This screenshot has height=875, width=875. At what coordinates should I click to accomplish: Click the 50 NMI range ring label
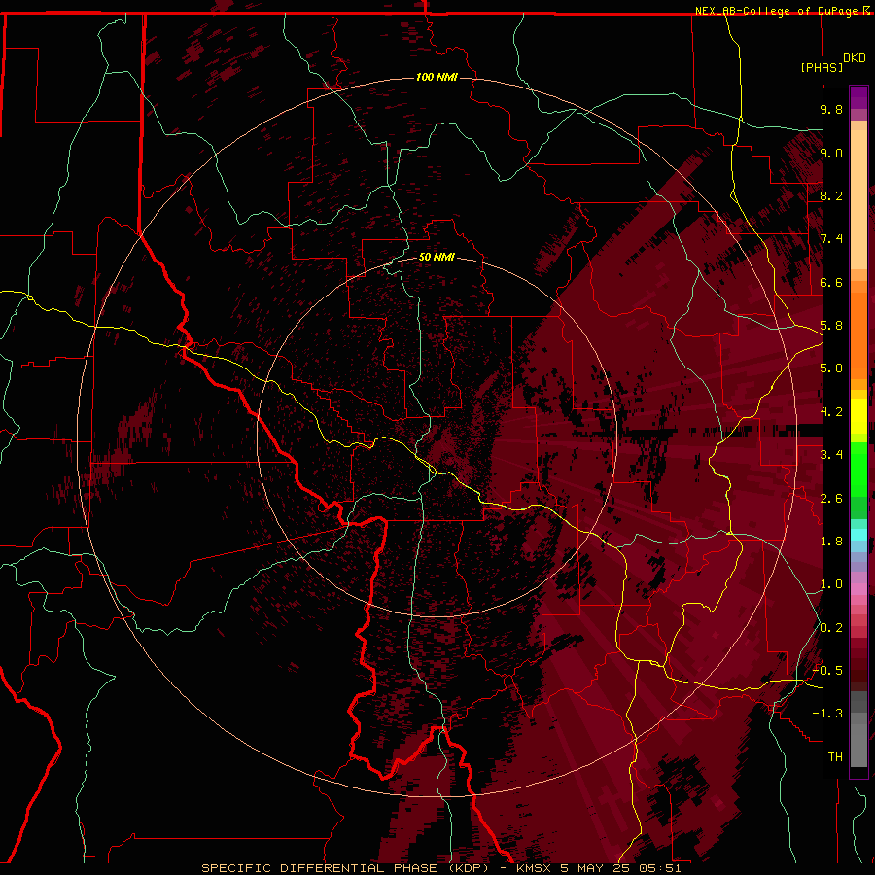click(437, 258)
